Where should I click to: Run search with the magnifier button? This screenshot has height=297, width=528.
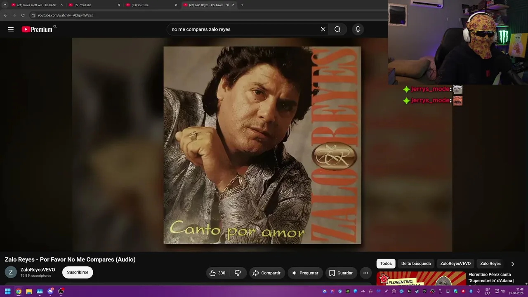(x=337, y=29)
